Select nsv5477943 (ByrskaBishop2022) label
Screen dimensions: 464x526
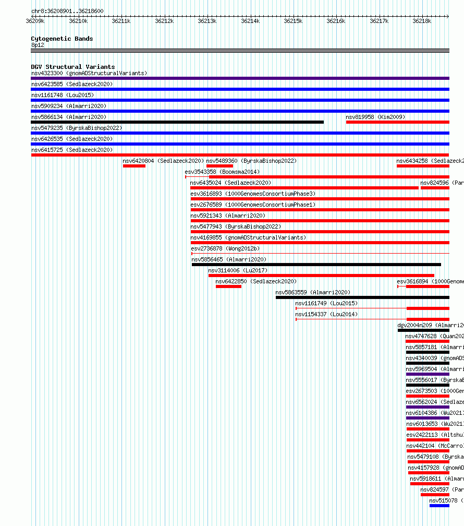[x=236, y=227]
